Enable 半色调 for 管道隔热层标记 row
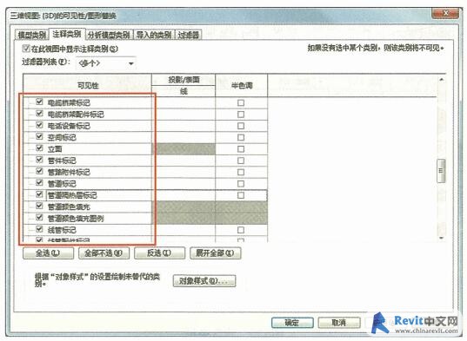467x341 pixels. click(x=241, y=195)
